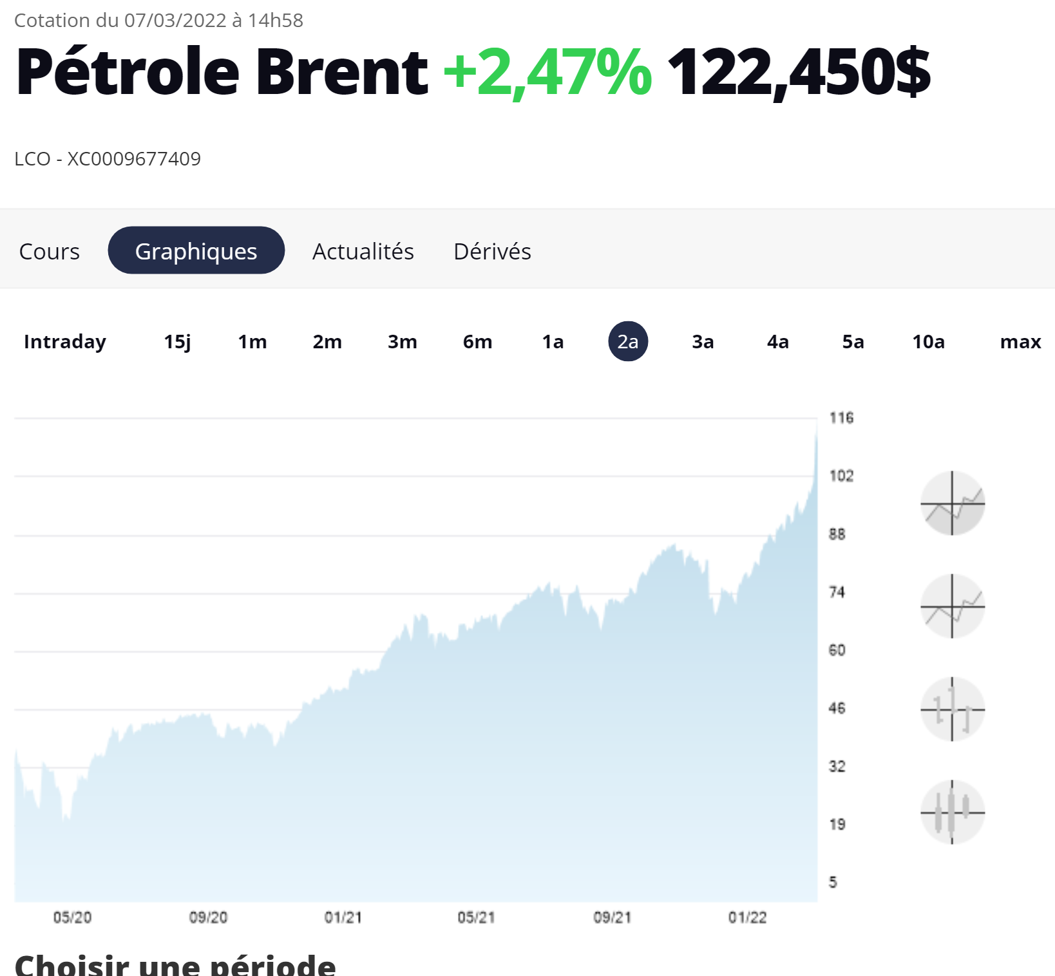The height and width of the screenshot is (976, 1055).
Task: Go to the Actualités tab
Action: pyautogui.click(x=363, y=251)
